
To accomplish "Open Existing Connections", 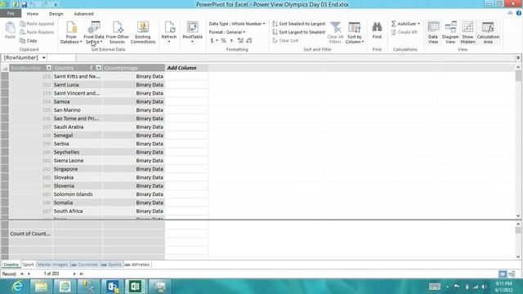I will point(143,33).
